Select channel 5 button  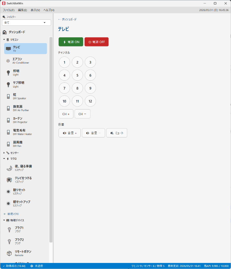(x=78, y=75)
